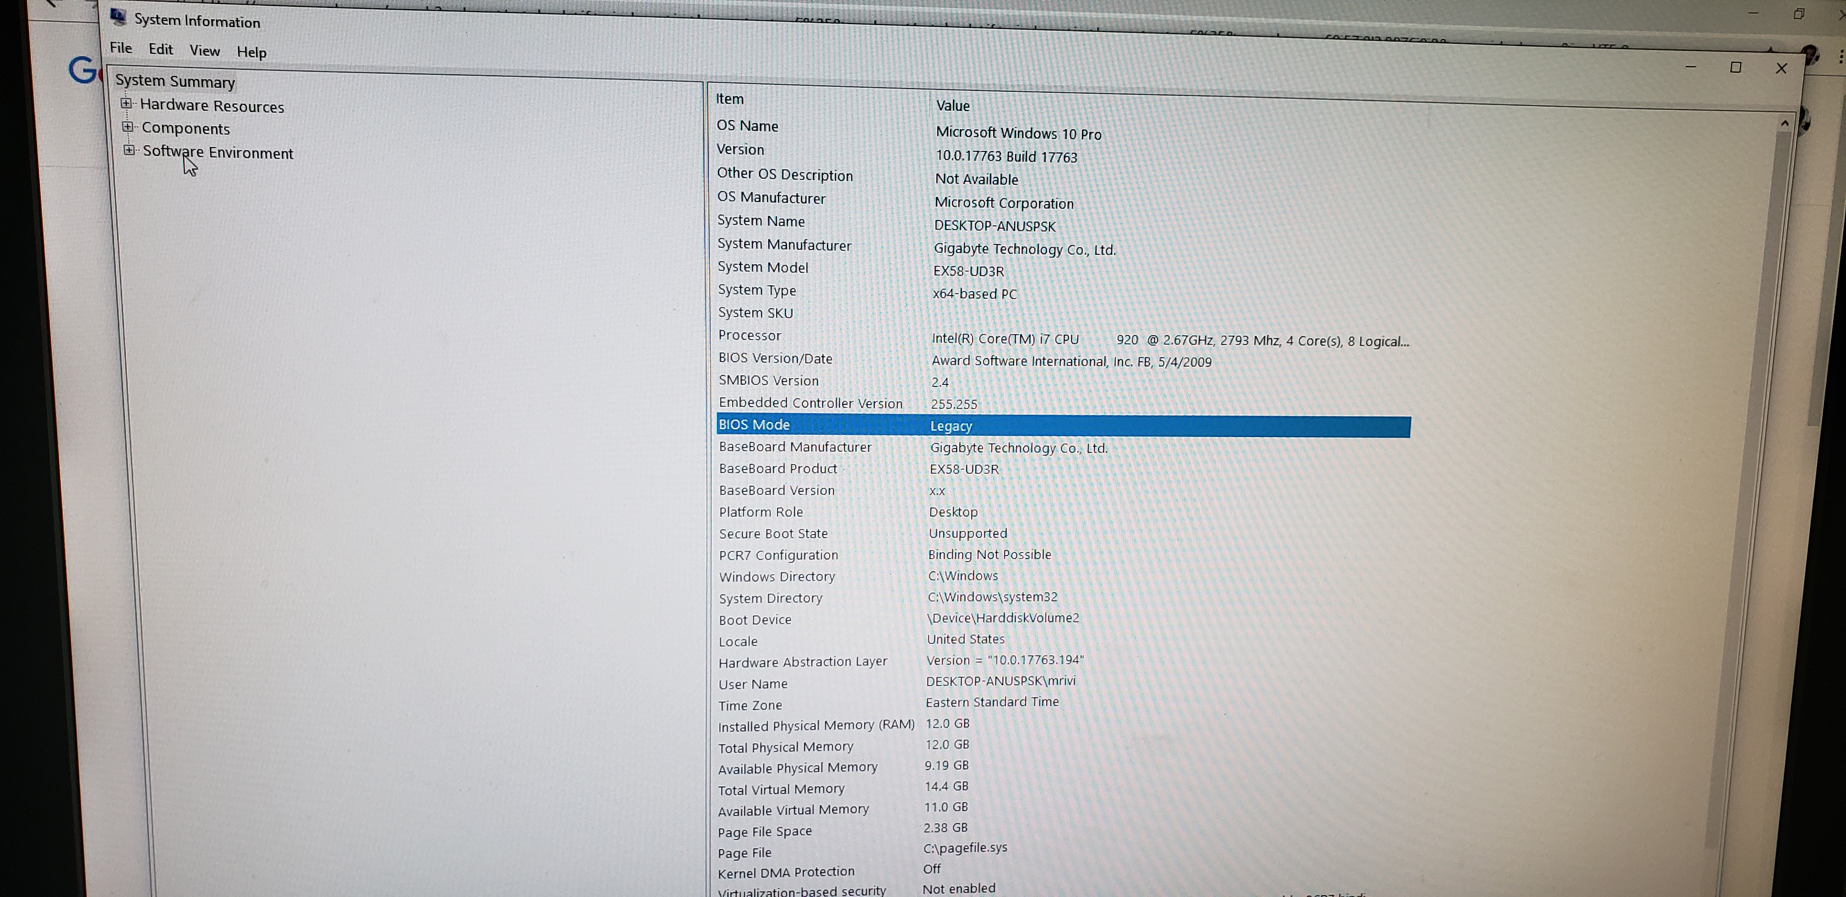Screen dimensions: 1846x897
Task: Select Installed Physical Memory (RAM) row
Action: tap(1064, 725)
